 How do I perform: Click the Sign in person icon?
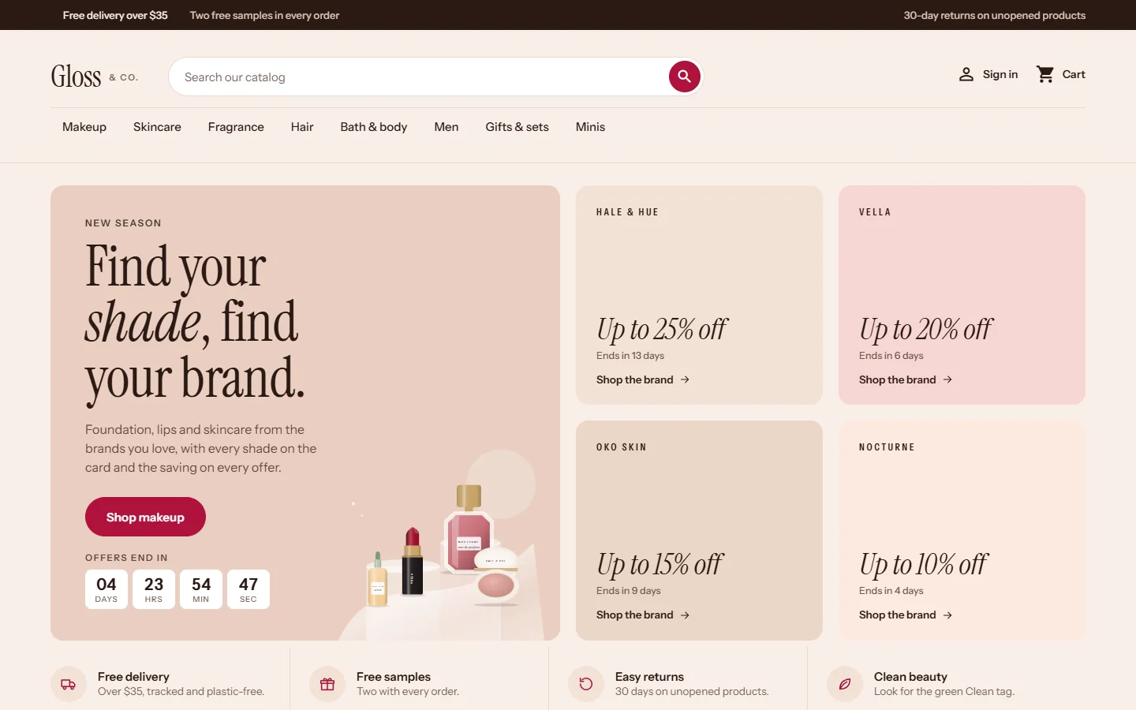[966, 74]
